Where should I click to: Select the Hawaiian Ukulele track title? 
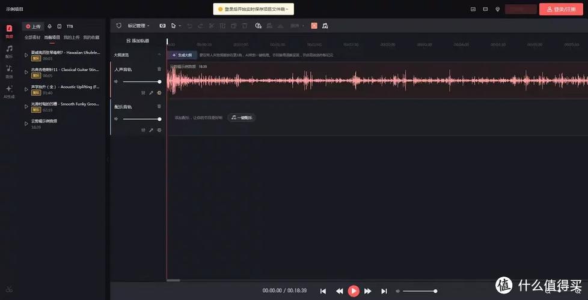(x=66, y=52)
